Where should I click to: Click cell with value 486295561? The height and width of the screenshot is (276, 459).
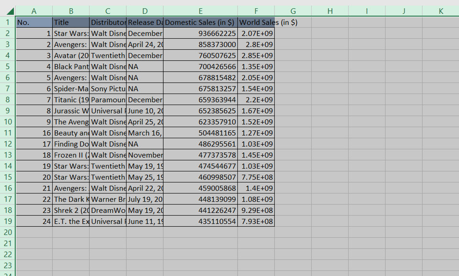200,144
